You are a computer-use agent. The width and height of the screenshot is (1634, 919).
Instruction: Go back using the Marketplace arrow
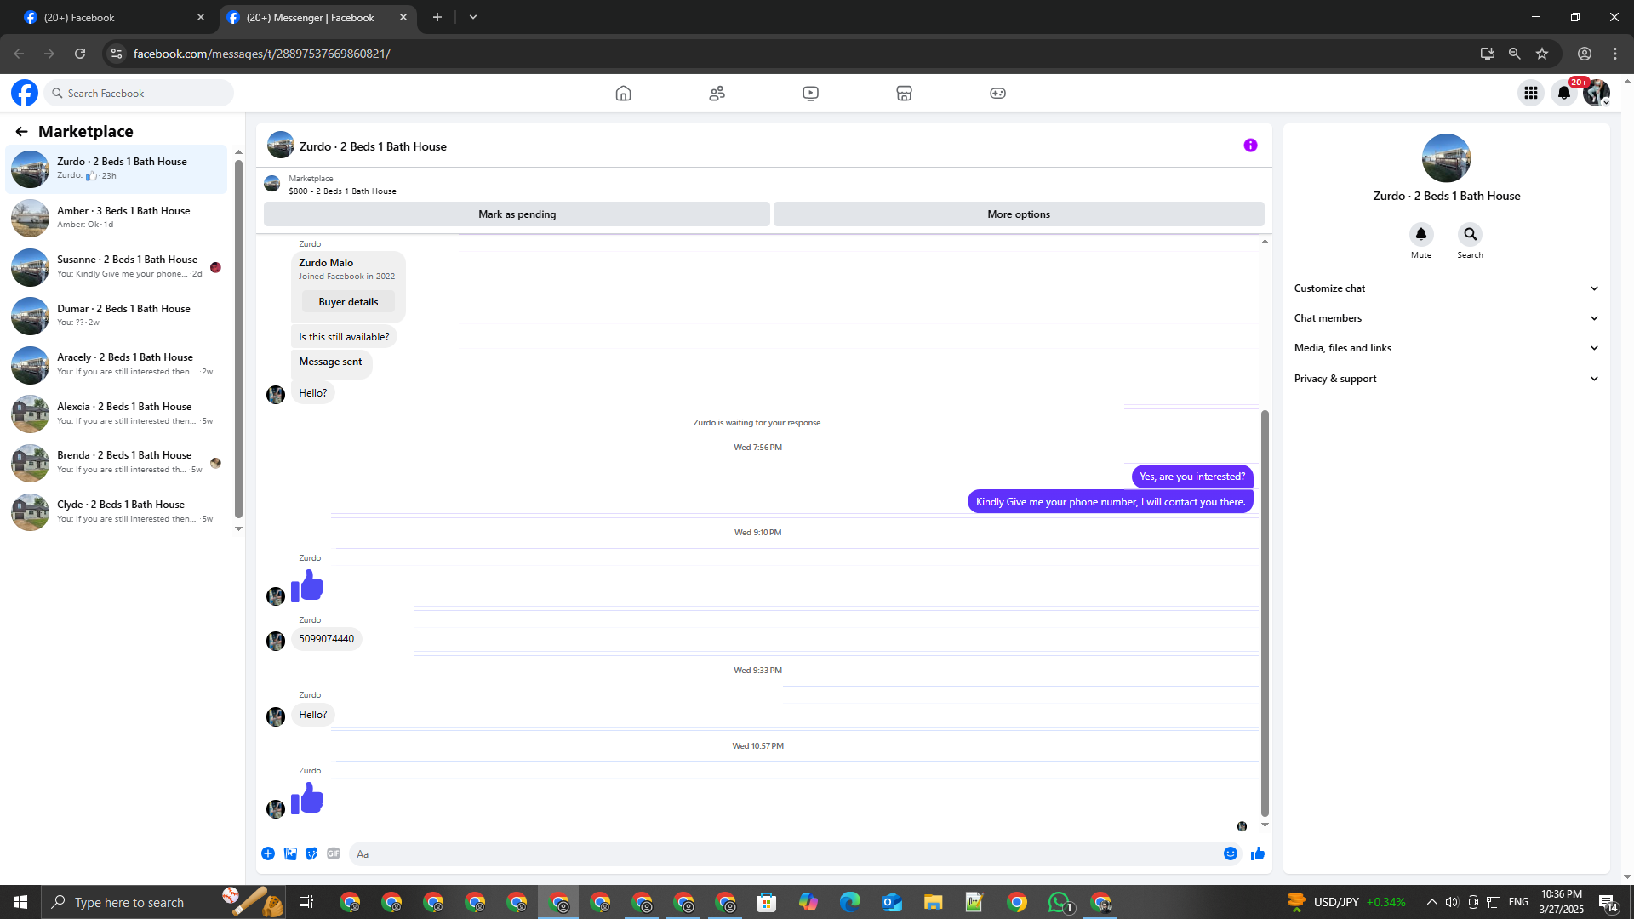click(x=21, y=131)
